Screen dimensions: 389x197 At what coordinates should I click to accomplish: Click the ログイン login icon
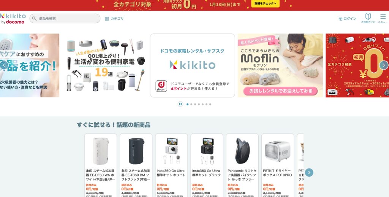(x=340, y=19)
